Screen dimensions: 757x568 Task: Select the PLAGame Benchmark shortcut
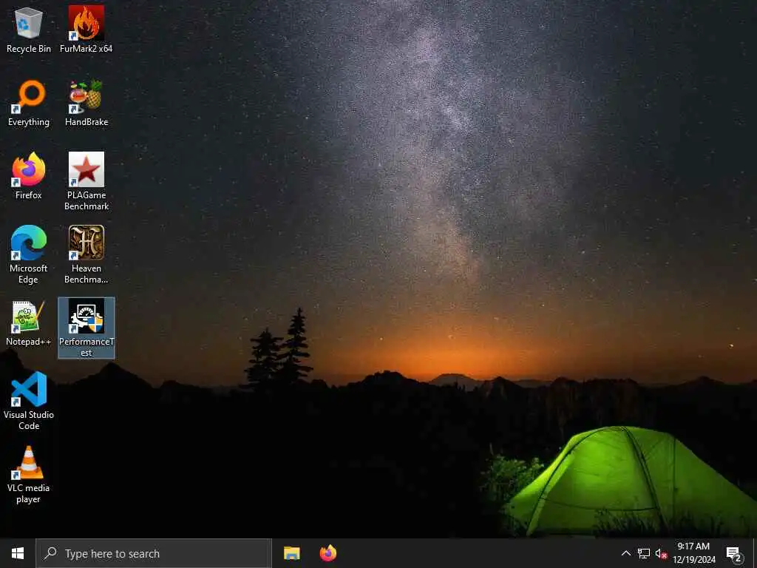click(86, 182)
